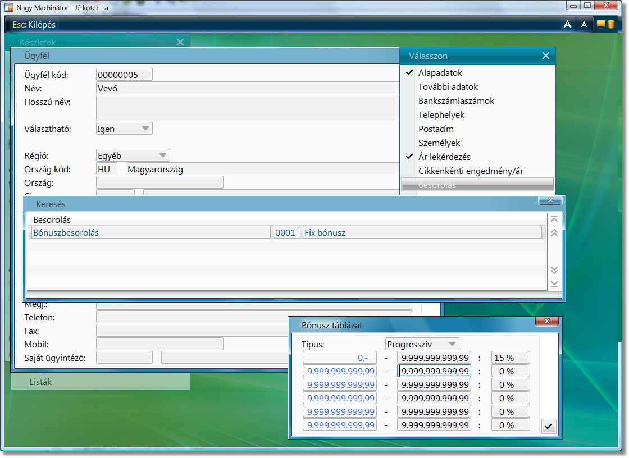Click Esc: Kilépés exit button
Image resolution: width=629 pixels, height=458 pixels.
[x=34, y=25]
